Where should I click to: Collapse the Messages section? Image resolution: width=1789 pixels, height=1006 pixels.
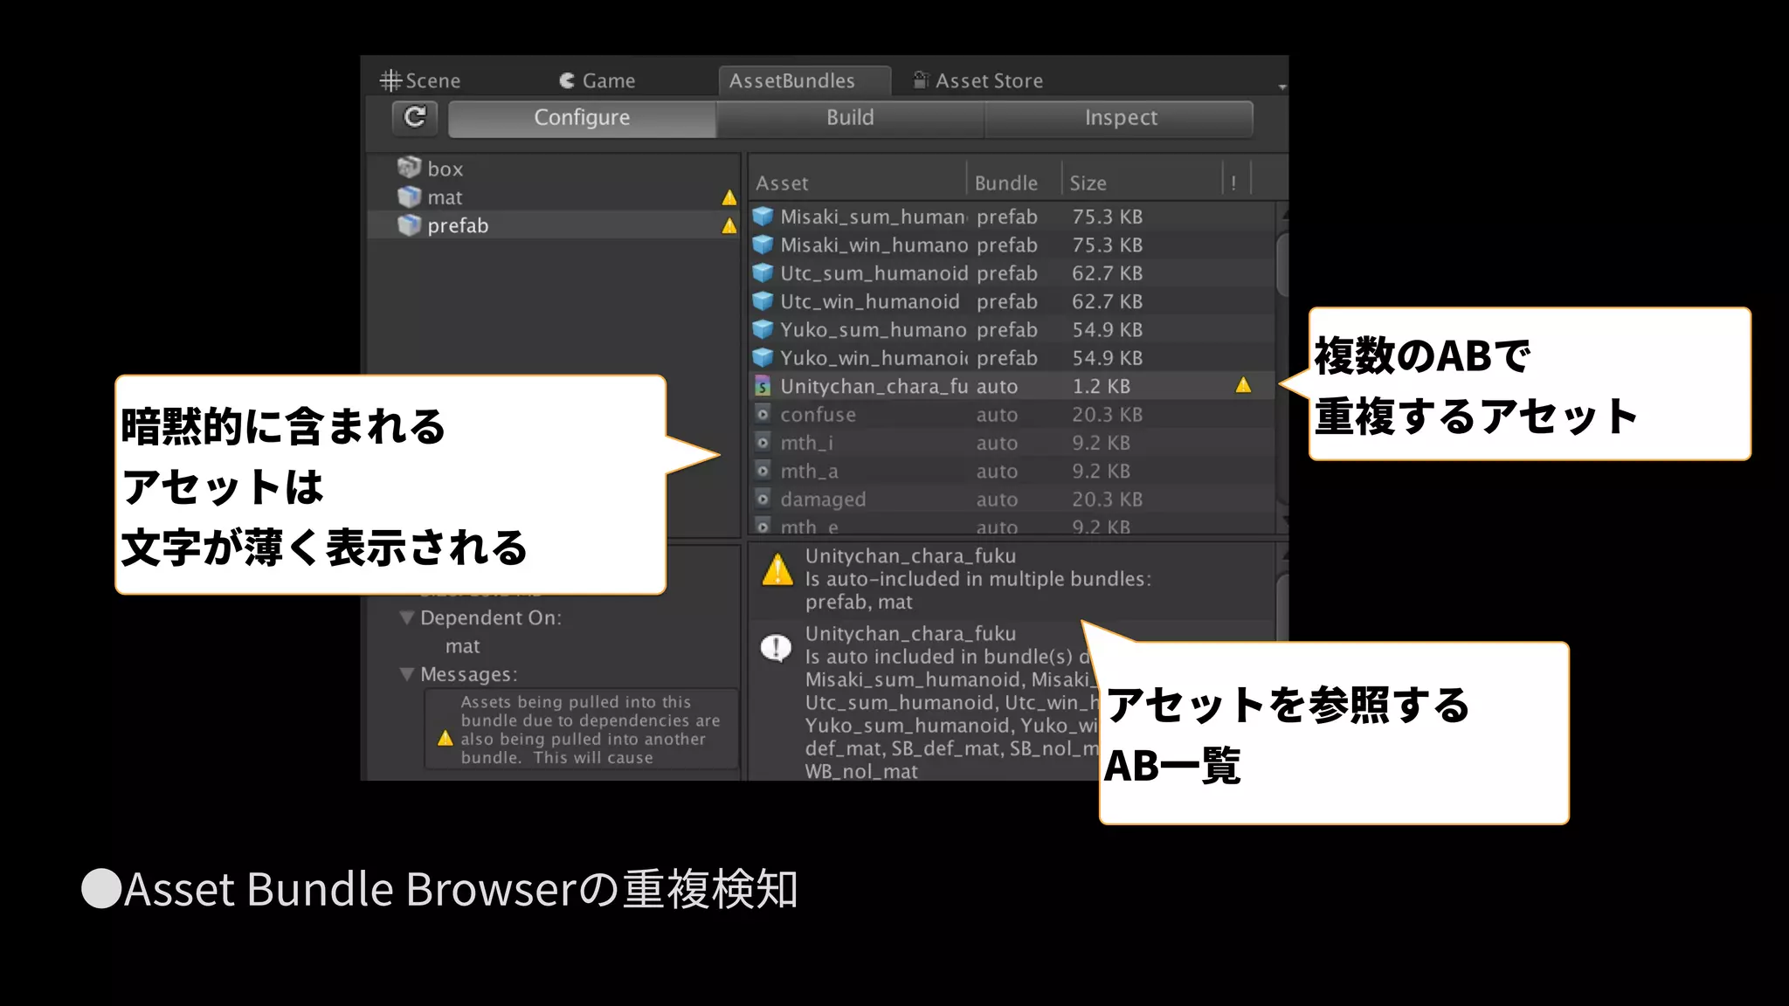[407, 674]
